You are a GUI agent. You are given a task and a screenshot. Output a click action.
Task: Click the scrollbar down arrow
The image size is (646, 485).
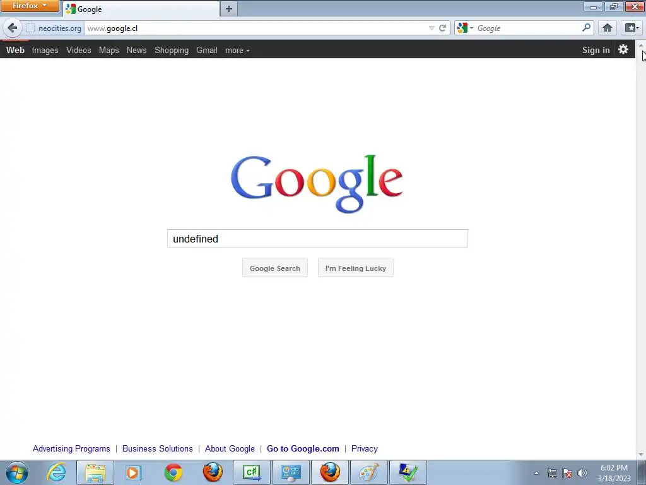(641, 455)
